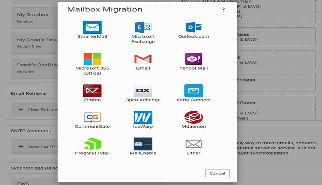322x185 pixels.
Task: Click the Yahoo! Mail icon
Action: pyautogui.click(x=194, y=58)
